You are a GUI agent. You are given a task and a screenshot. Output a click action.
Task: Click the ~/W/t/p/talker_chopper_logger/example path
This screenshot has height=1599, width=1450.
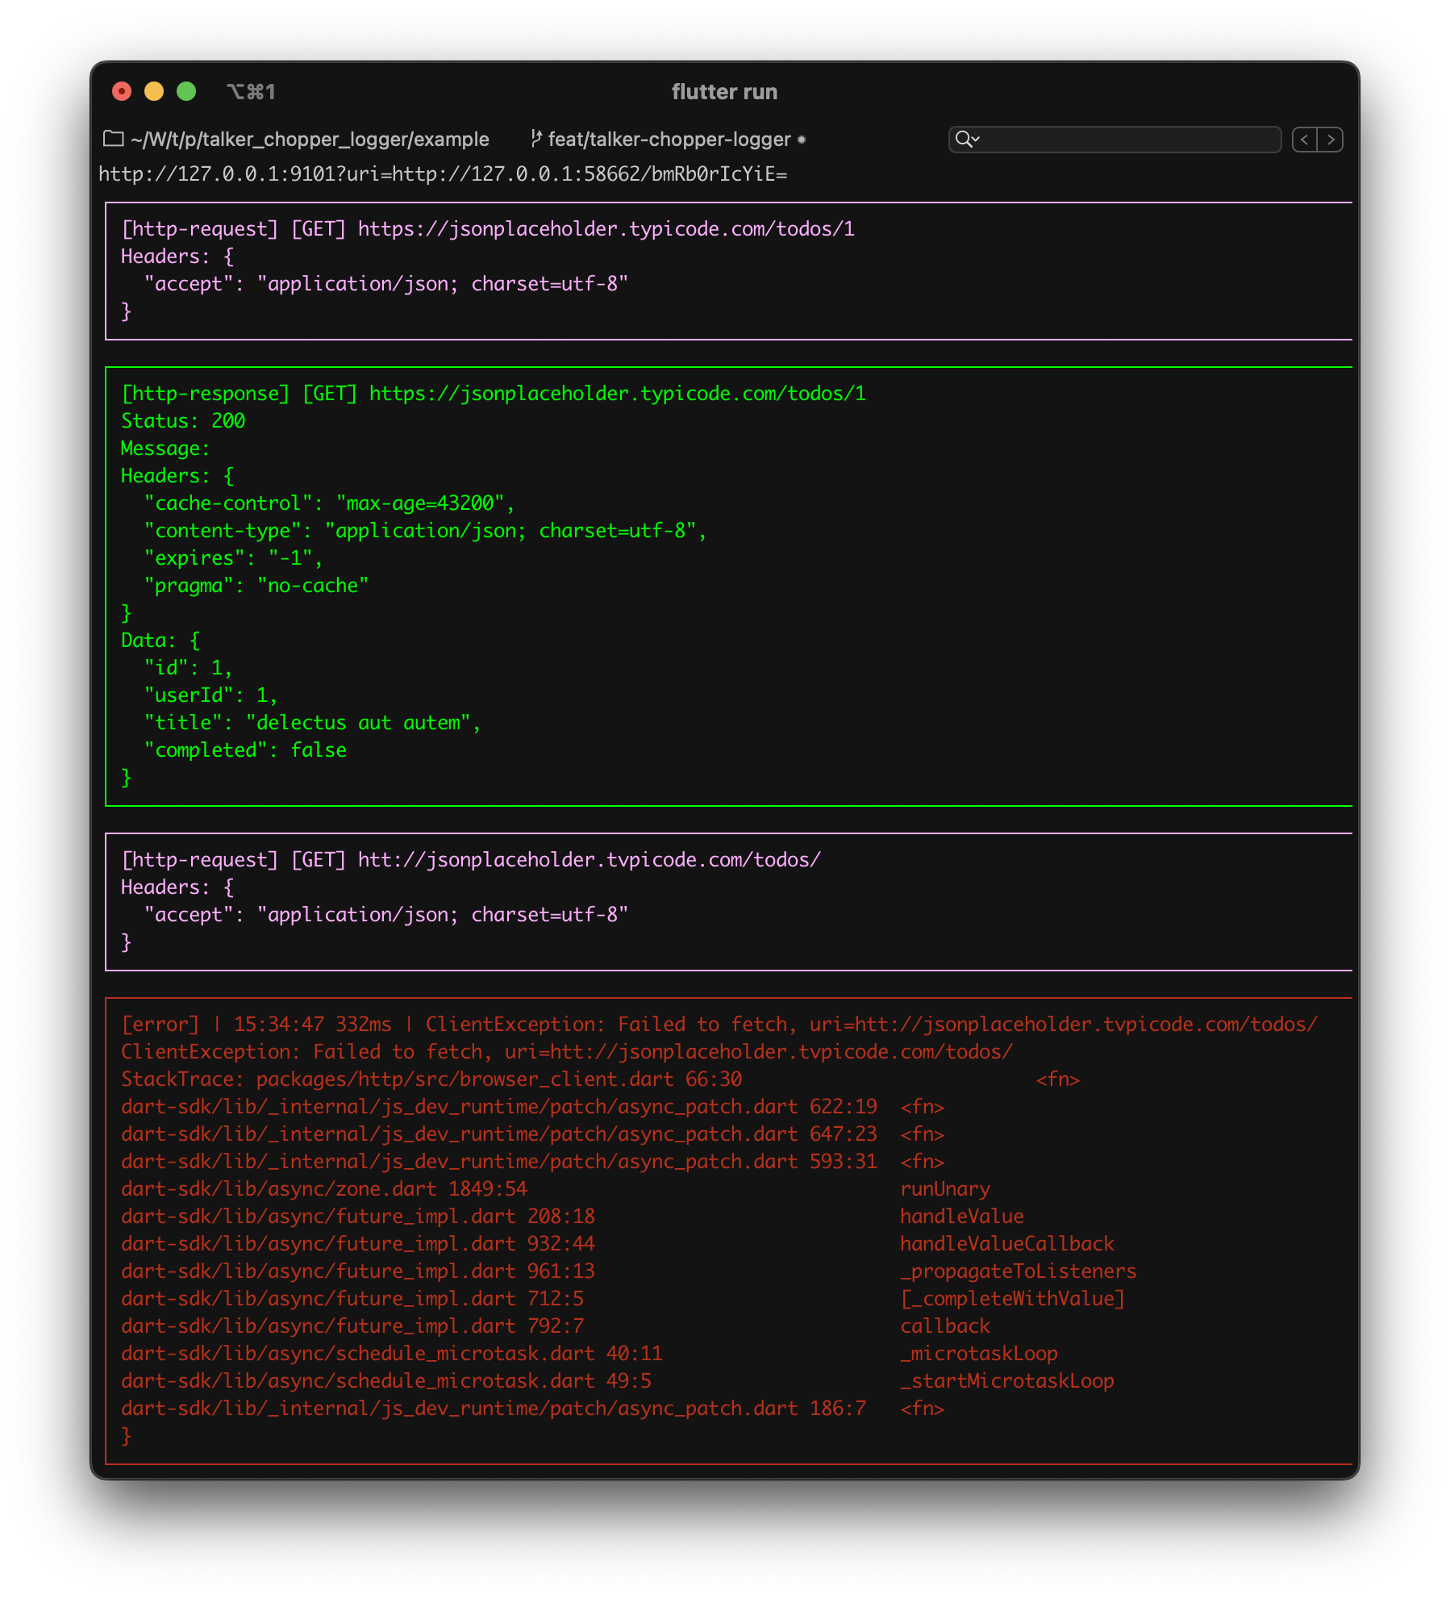tap(310, 140)
